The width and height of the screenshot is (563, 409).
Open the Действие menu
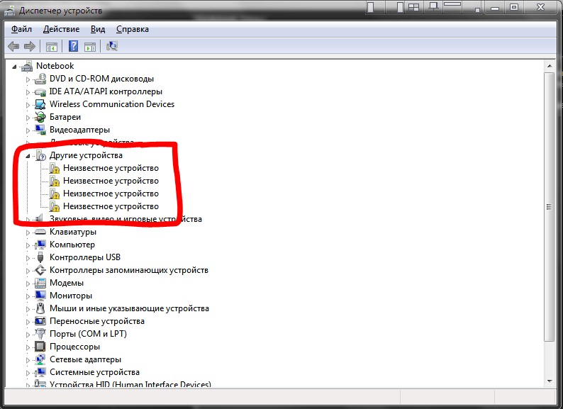tap(61, 29)
